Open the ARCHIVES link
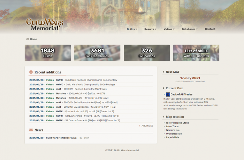 point(147,126)
